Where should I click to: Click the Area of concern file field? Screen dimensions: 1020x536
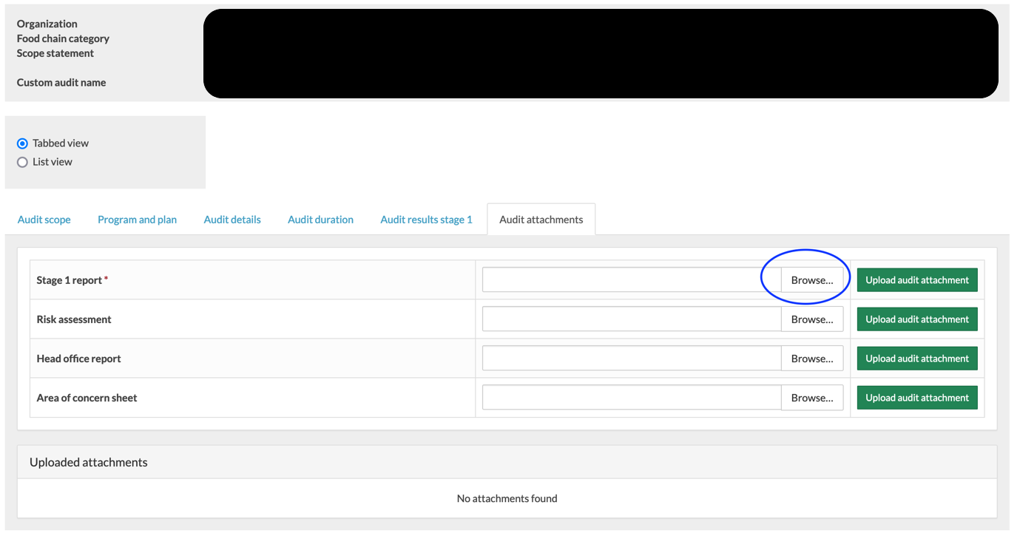pyautogui.click(x=631, y=398)
